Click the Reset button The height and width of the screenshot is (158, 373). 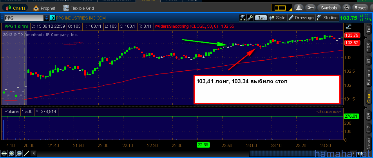coord(360,8)
